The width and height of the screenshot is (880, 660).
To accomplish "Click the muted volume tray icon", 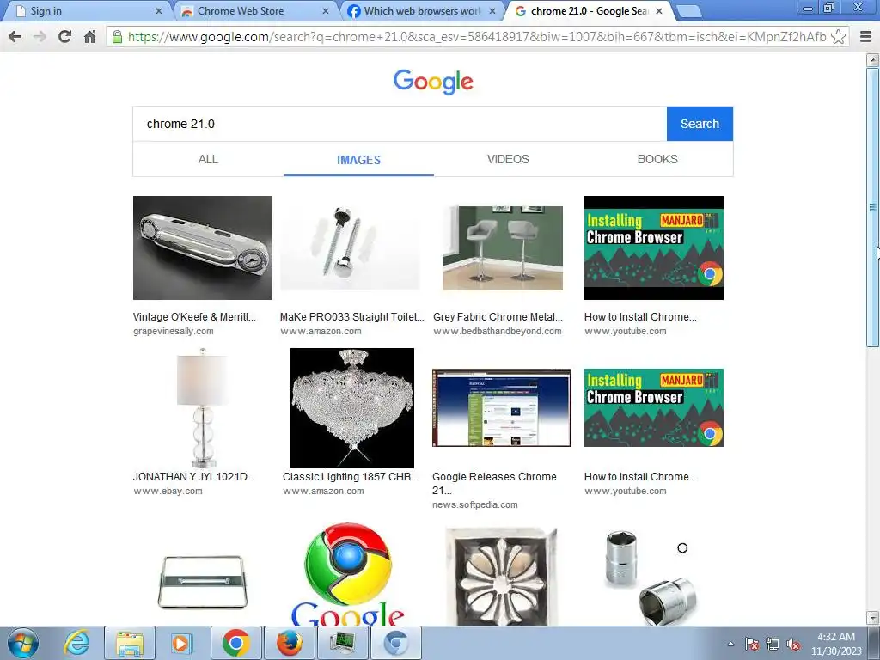I will [793, 644].
